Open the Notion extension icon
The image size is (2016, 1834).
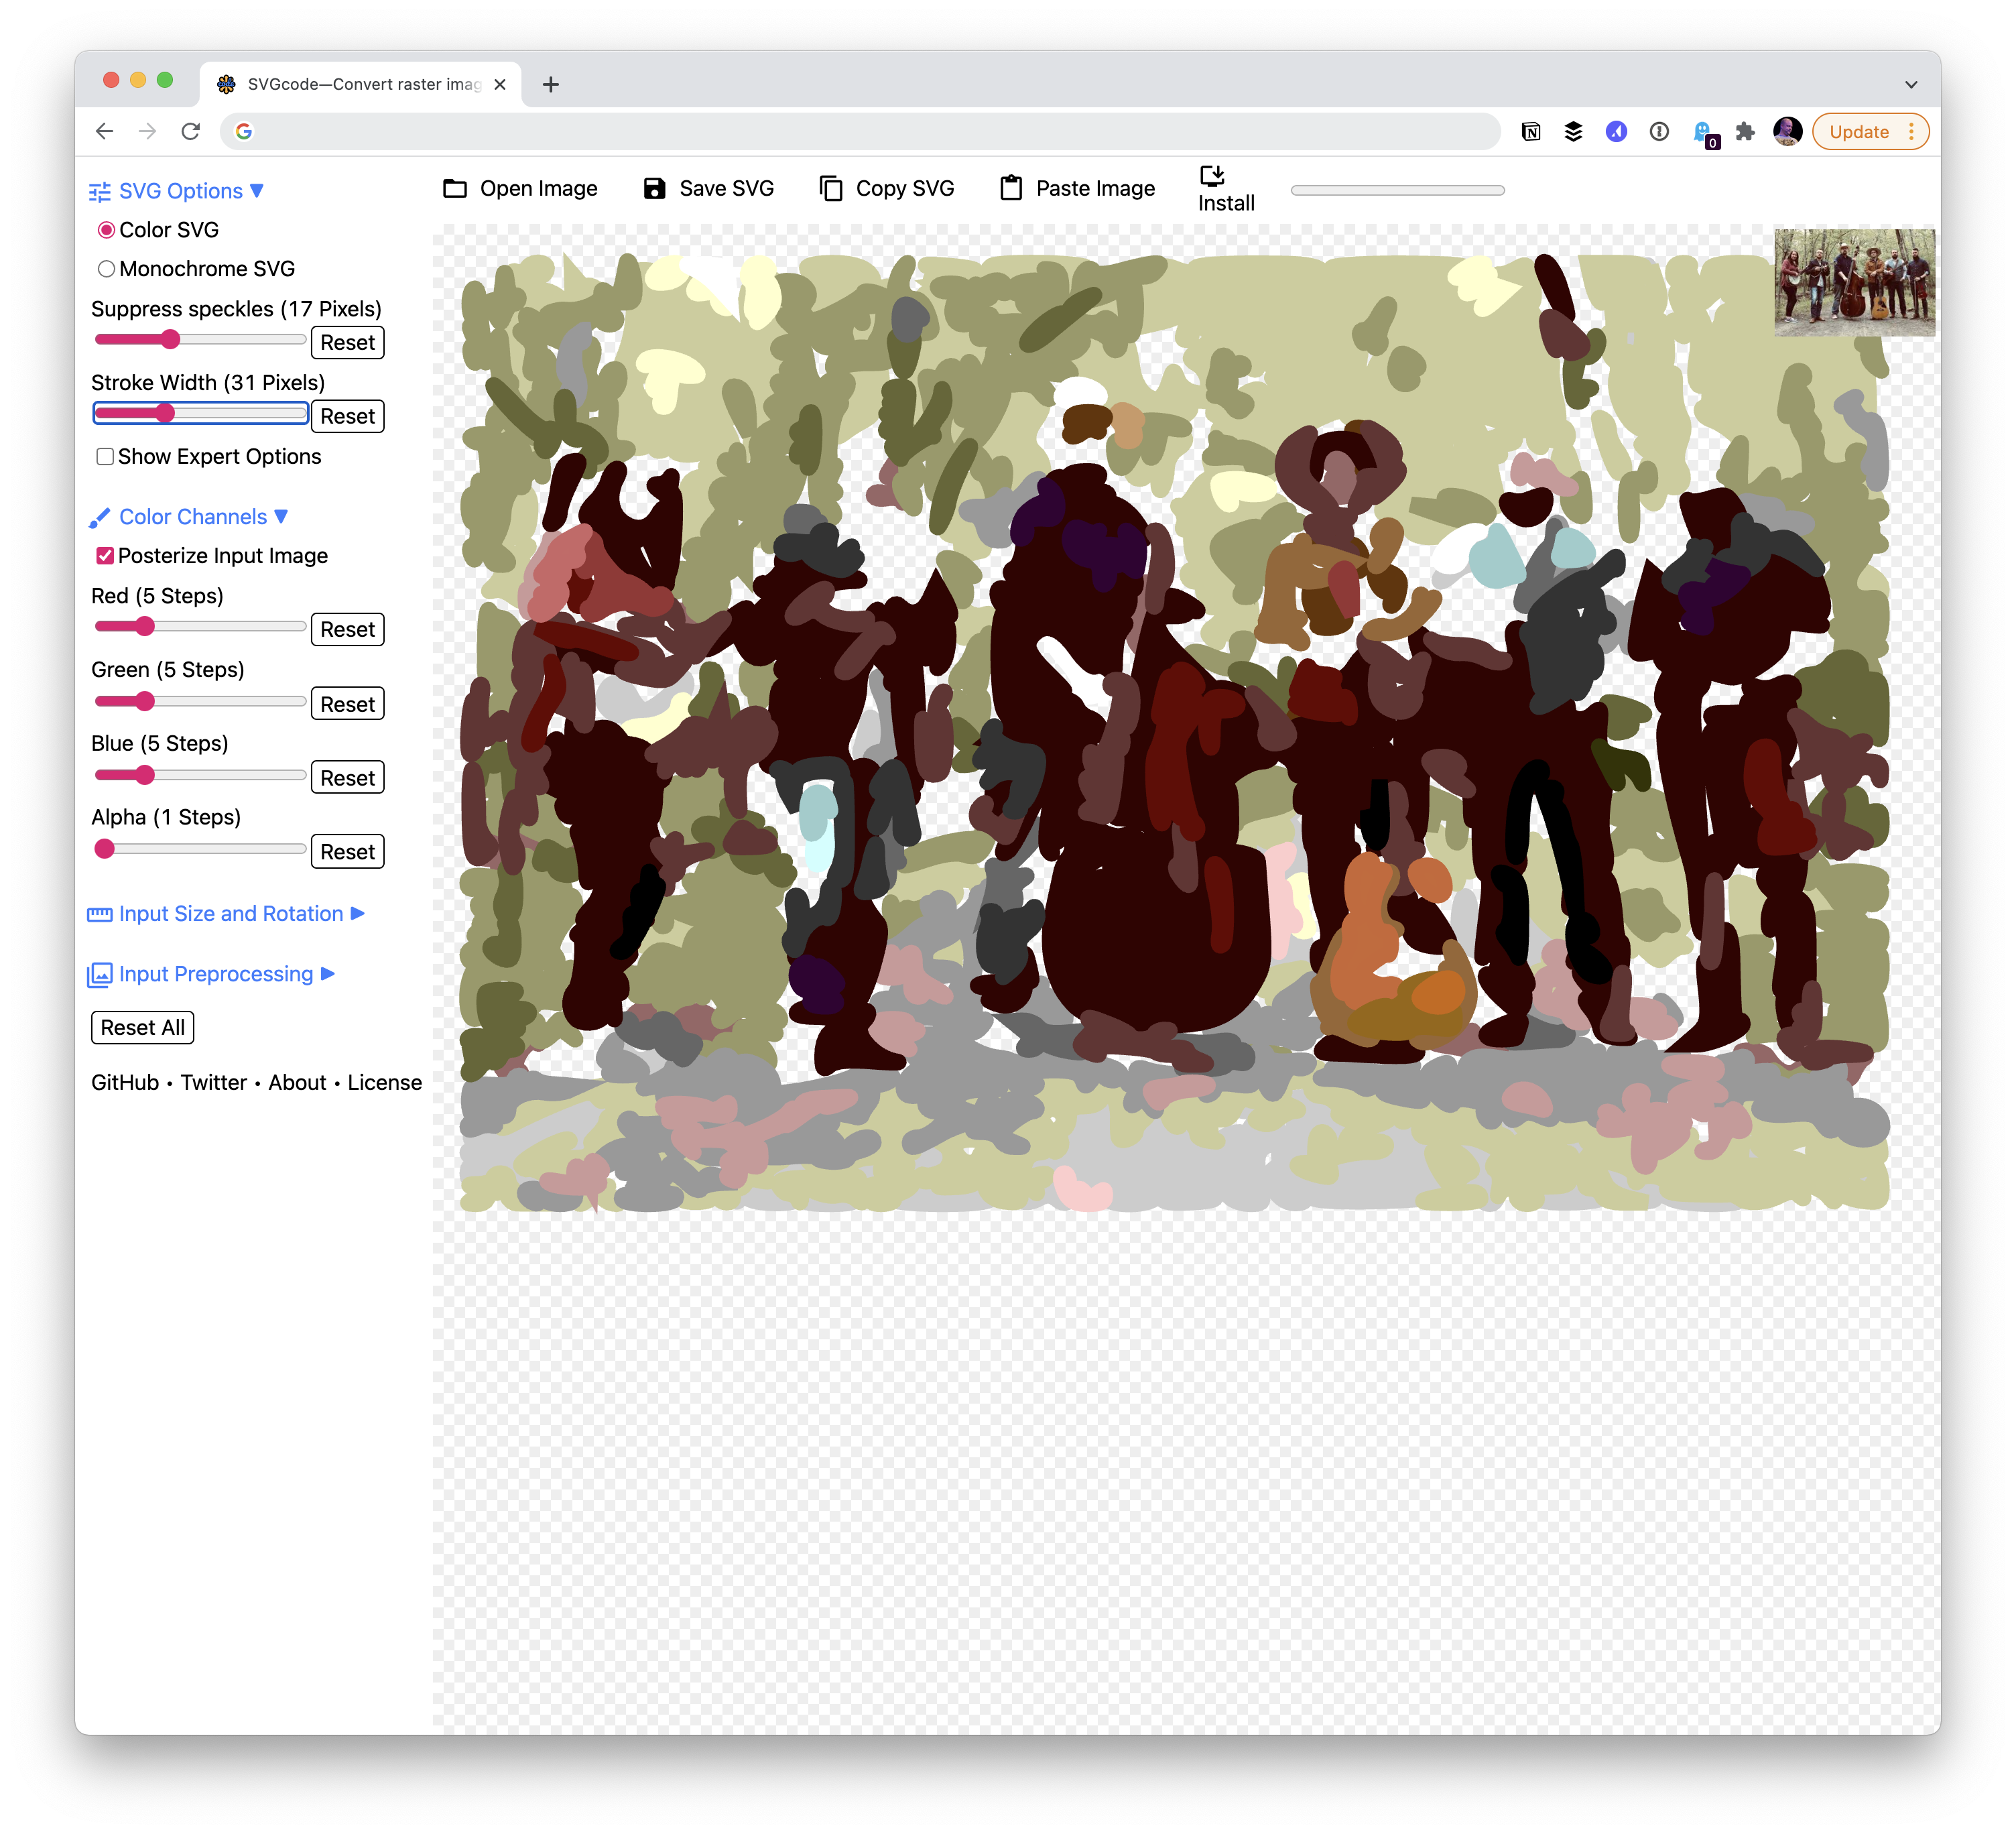pos(1530,131)
